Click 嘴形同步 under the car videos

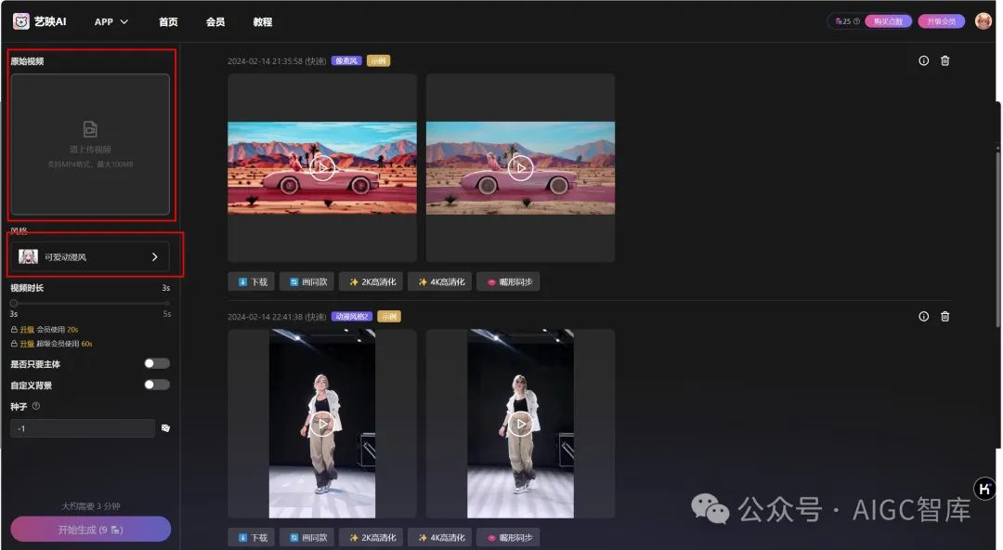coord(508,282)
